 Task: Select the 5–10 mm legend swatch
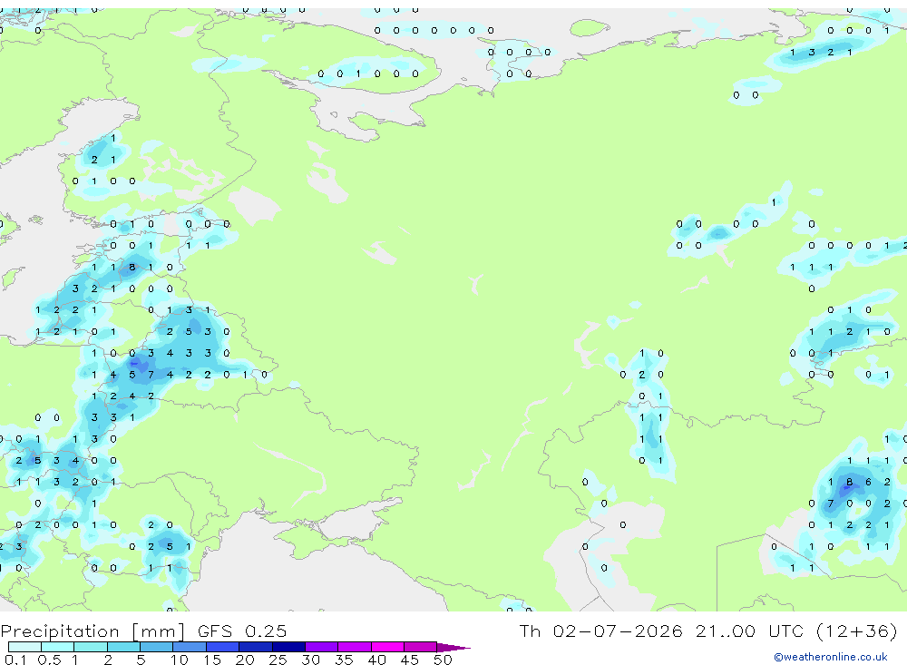click(x=156, y=647)
